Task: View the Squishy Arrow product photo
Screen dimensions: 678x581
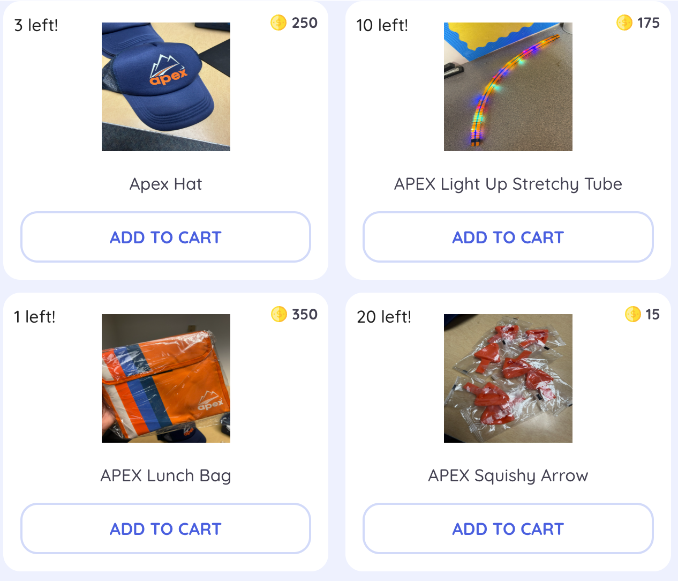Action: (508, 378)
